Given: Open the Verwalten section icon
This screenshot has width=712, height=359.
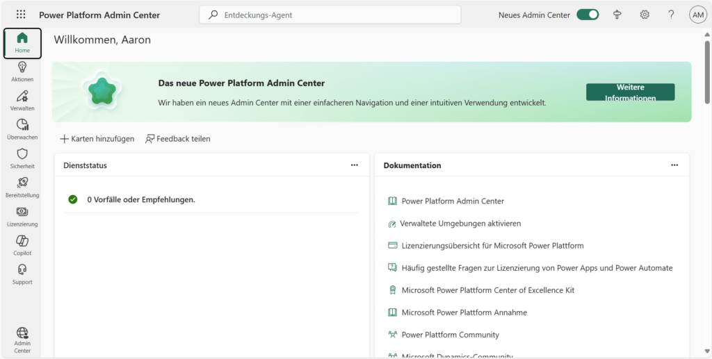Looking at the screenshot, I should [22, 100].
